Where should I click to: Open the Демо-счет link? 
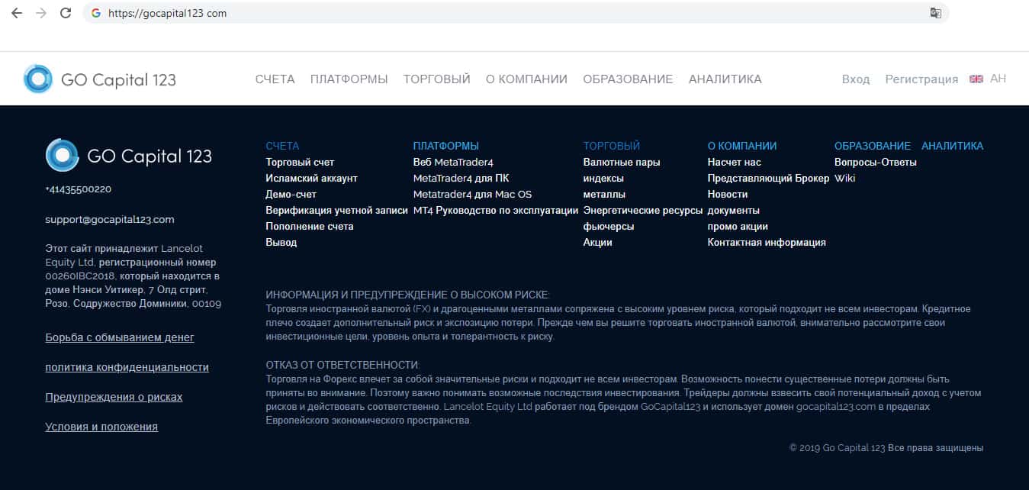(x=291, y=194)
